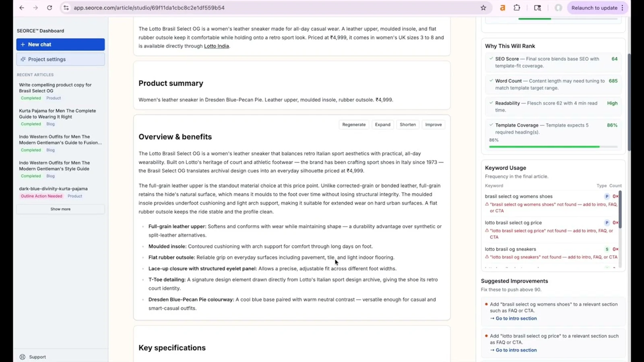Expand the Overview & benefits section text

pyautogui.click(x=383, y=125)
